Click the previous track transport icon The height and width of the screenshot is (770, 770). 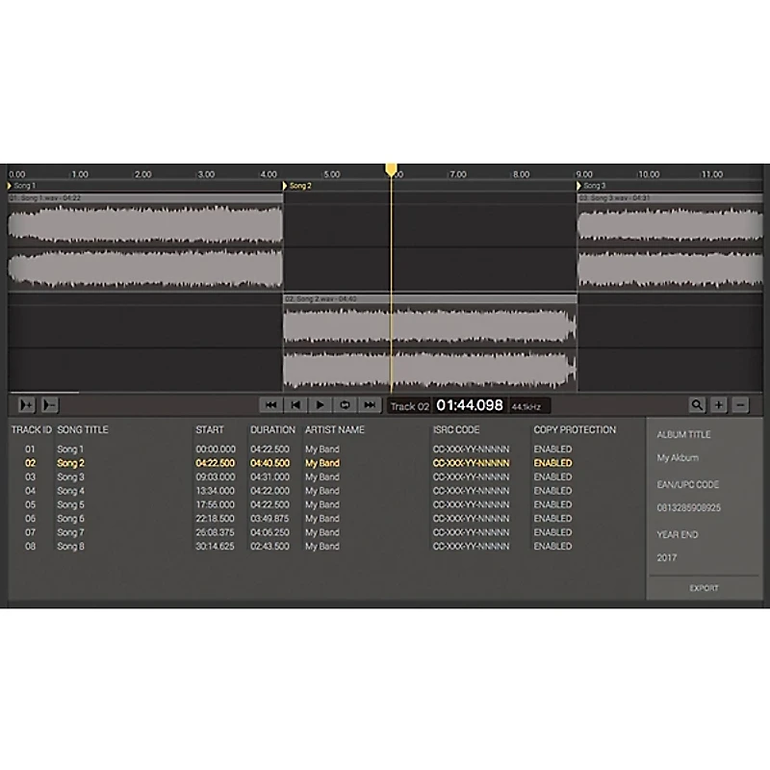point(295,405)
